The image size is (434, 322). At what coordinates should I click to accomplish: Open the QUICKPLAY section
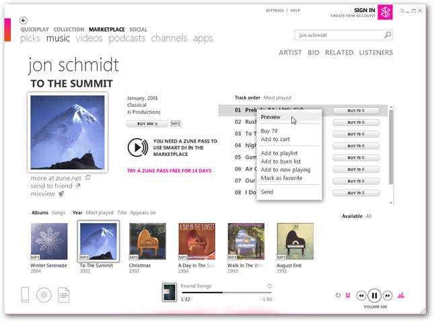pos(34,30)
